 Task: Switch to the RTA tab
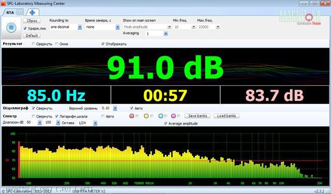(x=10, y=12)
